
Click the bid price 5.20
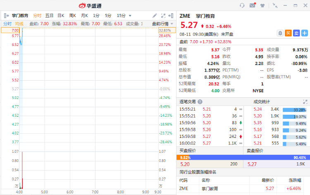click(185, 164)
